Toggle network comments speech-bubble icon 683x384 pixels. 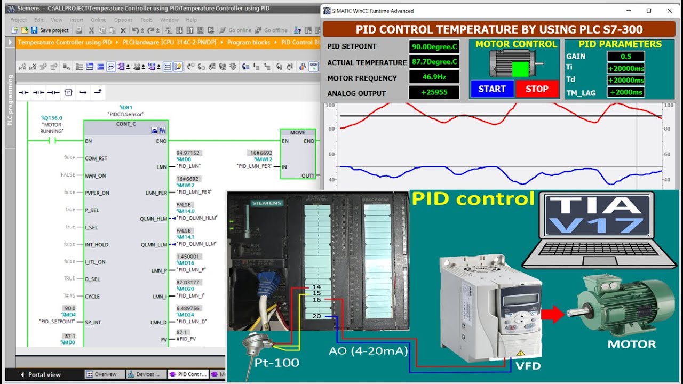[111, 67]
